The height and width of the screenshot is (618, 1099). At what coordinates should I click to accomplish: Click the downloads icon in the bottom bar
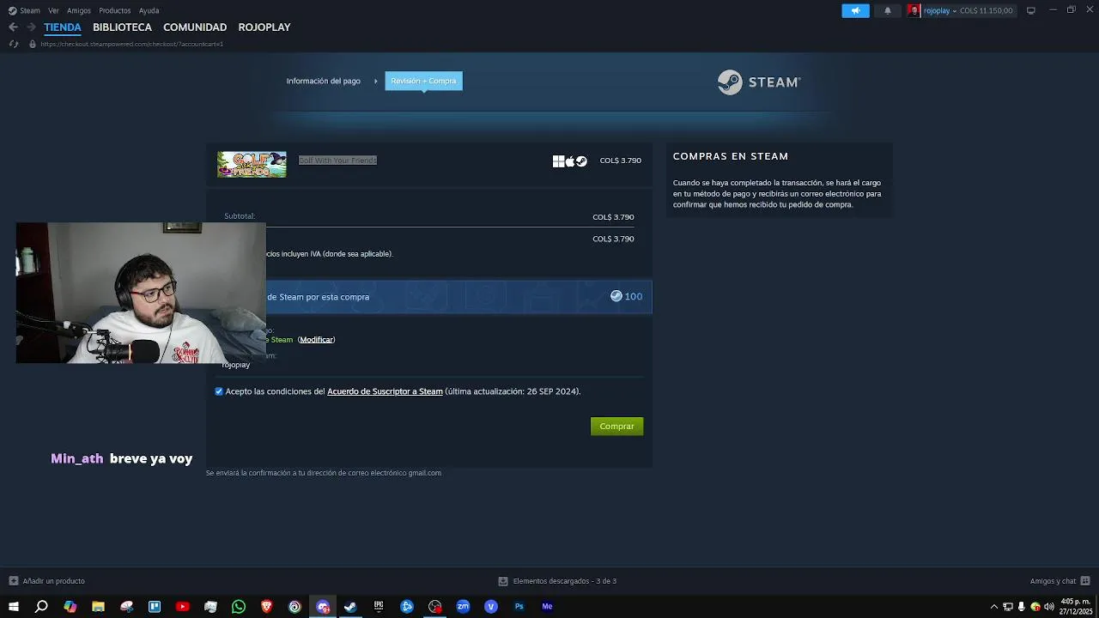coord(503,581)
